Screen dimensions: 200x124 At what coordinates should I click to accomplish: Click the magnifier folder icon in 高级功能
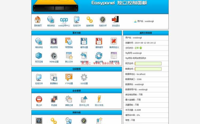coord(69,121)
